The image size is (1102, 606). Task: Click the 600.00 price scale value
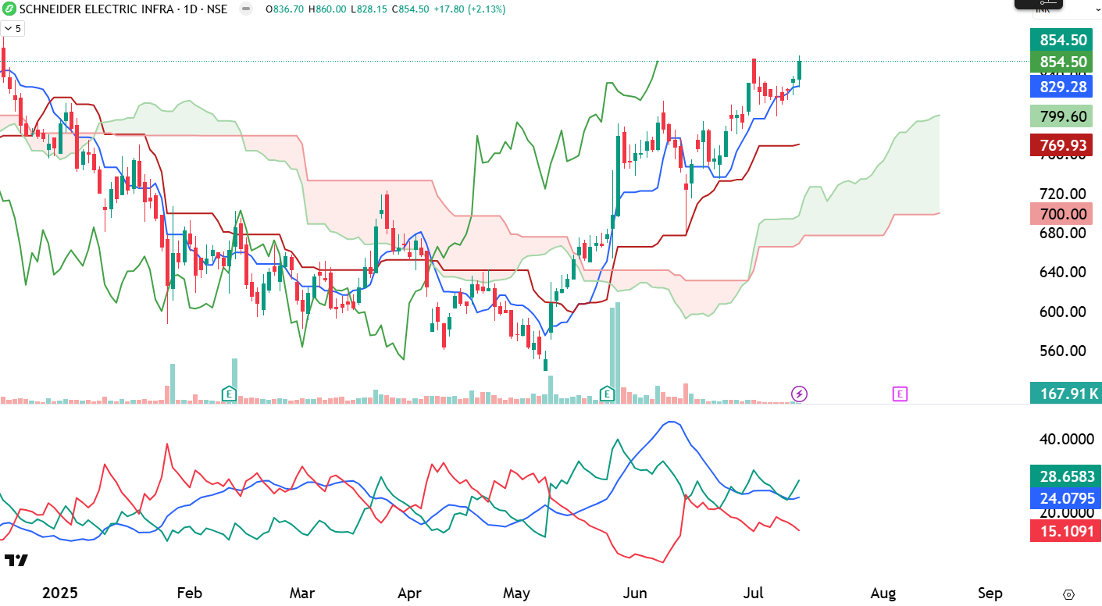tap(1061, 311)
